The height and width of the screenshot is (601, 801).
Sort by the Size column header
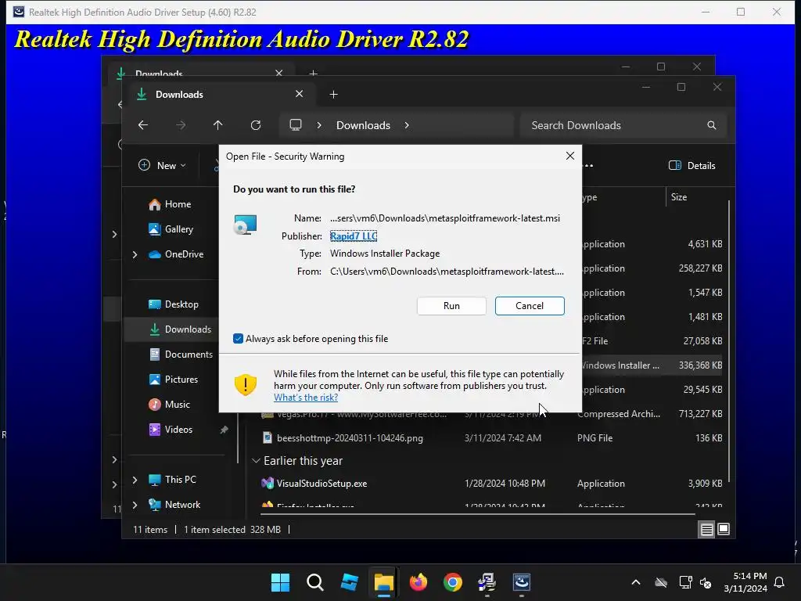[679, 196]
